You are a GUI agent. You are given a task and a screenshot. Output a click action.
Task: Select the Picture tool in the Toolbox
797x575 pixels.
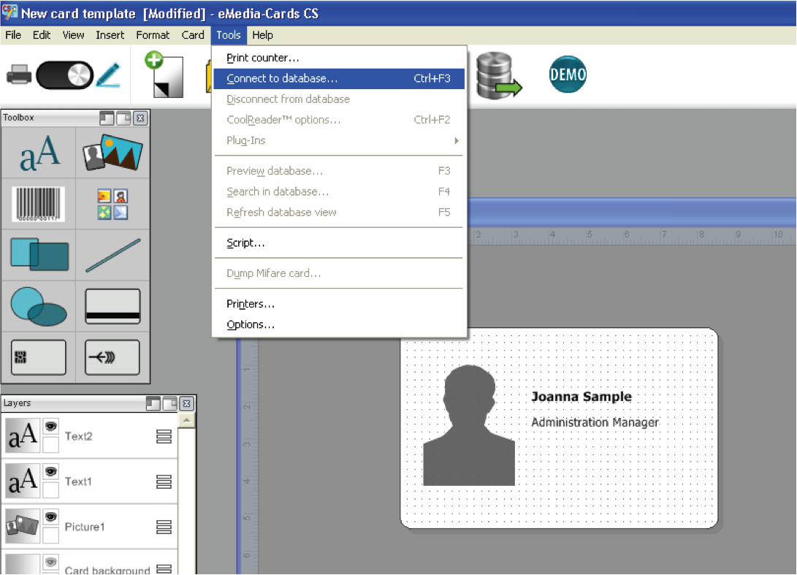pyautogui.click(x=113, y=153)
